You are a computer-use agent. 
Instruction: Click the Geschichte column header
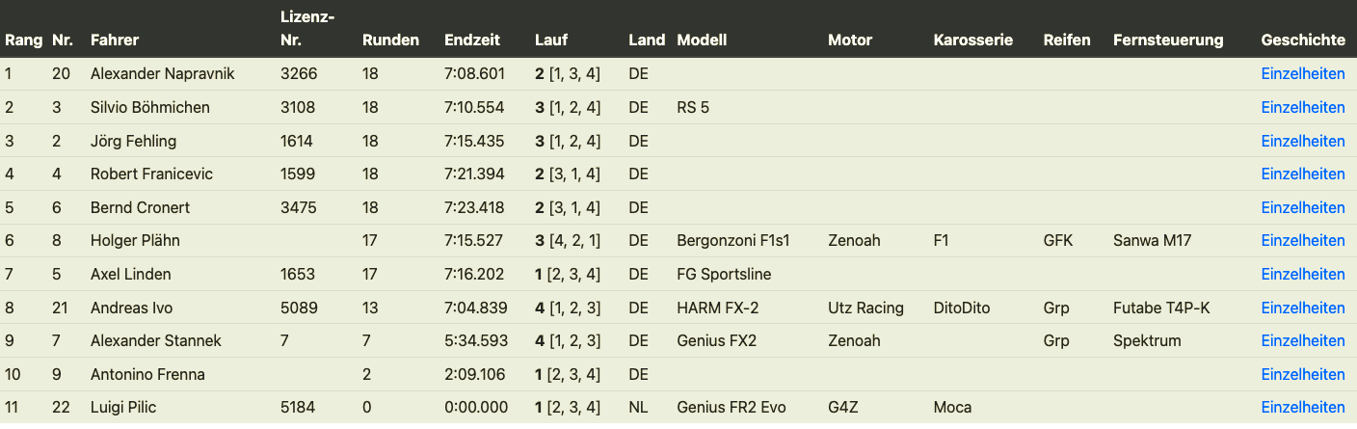pos(1302,40)
